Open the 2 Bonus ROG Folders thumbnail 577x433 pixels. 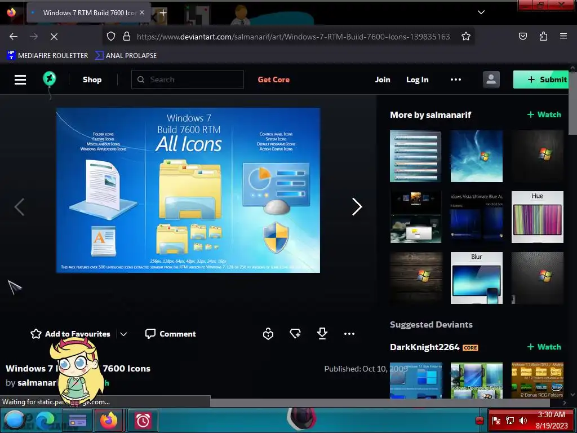click(x=537, y=381)
